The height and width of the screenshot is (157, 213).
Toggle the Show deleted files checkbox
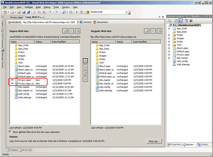tap(10, 132)
